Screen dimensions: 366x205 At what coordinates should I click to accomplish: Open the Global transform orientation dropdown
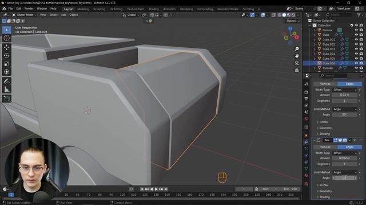pos(131,15)
